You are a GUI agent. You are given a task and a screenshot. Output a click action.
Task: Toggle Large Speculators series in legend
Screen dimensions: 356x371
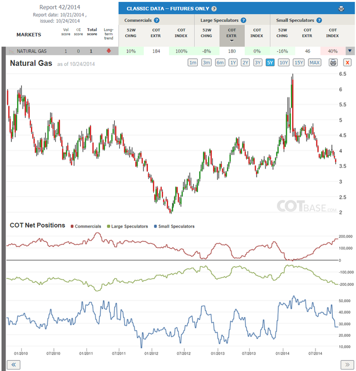[x=127, y=226]
